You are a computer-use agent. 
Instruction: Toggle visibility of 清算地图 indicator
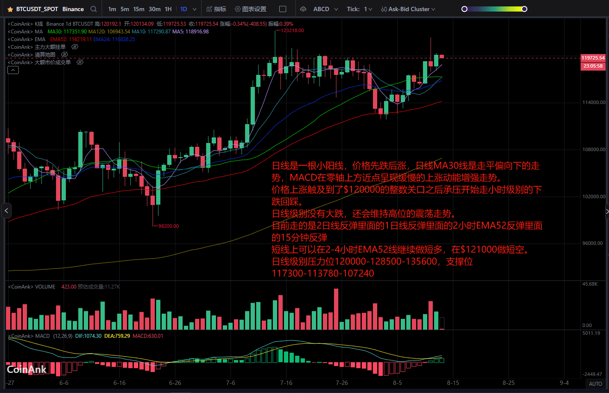(65, 54)
